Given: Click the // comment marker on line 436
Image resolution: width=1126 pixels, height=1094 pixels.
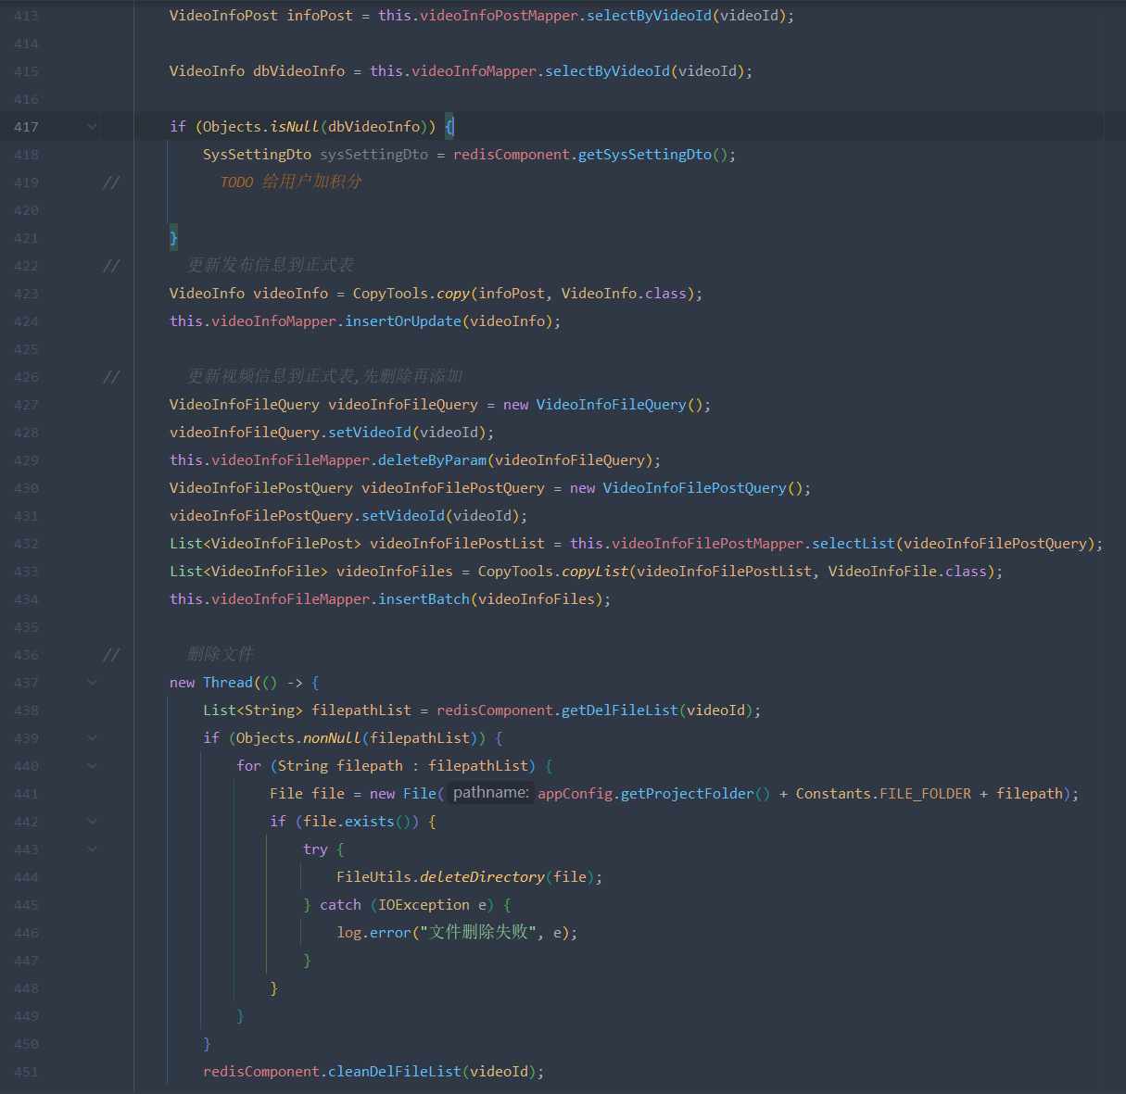Looking at the screenshot, I should (x=111, y=655).
